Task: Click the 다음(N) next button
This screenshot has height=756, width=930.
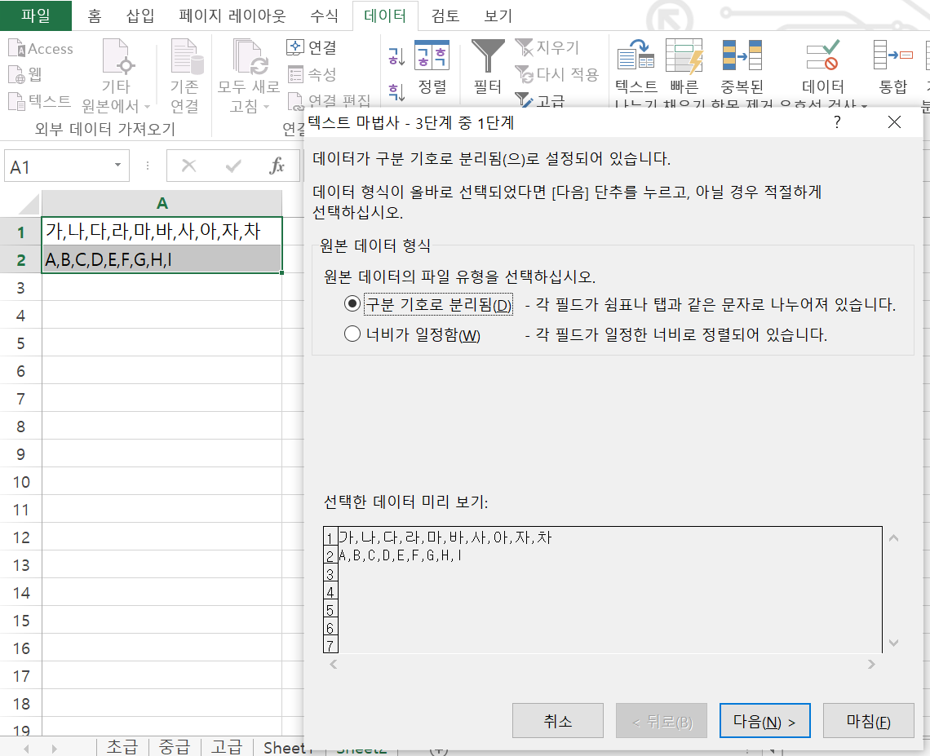Action: point(764,721)
